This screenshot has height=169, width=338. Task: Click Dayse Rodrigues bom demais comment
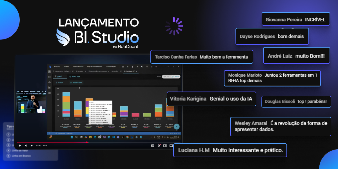(272, 36)
